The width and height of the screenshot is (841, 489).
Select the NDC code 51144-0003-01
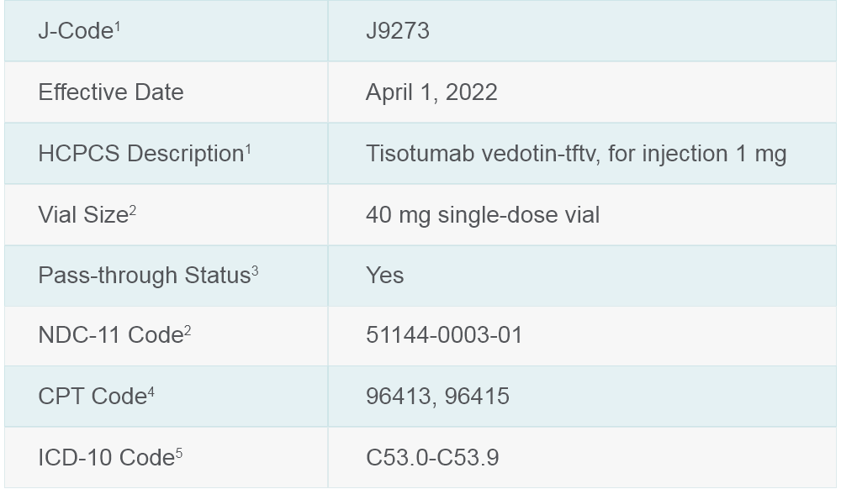[x=444, y=335]
